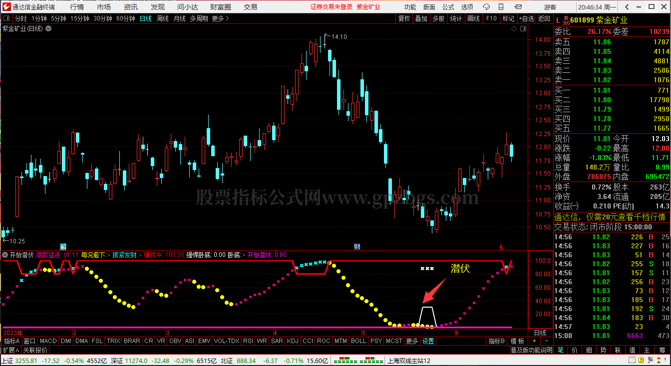Screen dimensions: 671x366
Task: Switch to 分时 chart view
Action: (21, 18)
